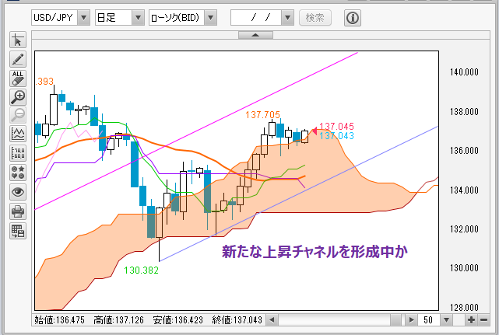
Task: Click the 137.045 red price label
Action: click(337, 127)
